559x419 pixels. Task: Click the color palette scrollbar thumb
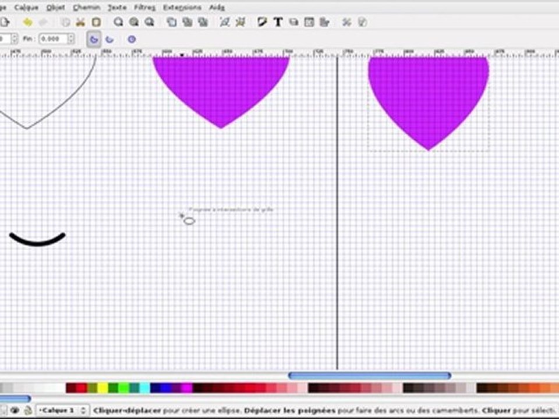pyautogui.click(x=15, y=399)
